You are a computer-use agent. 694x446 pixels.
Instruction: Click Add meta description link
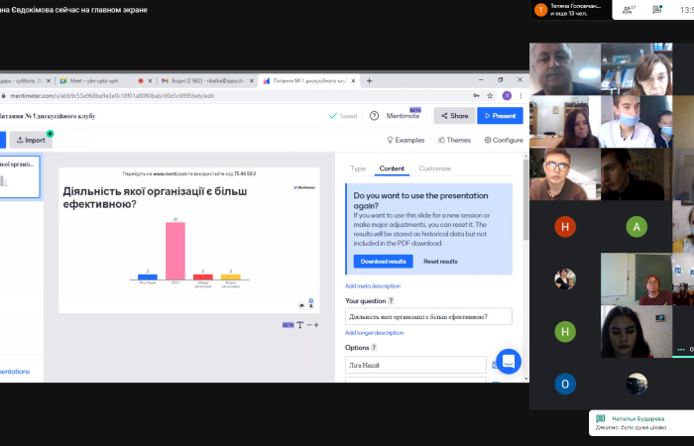point(373,285)
